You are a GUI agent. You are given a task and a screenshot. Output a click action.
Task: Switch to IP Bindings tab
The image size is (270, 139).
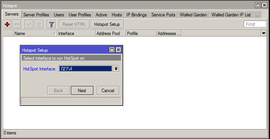[x=137, y=15]
